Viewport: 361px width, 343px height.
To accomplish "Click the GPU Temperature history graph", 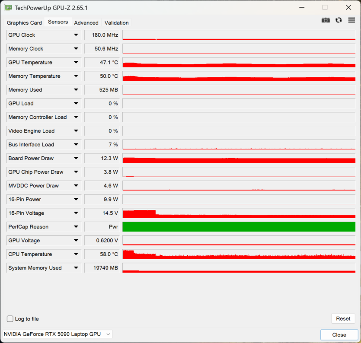I will (x=239, y=62).
